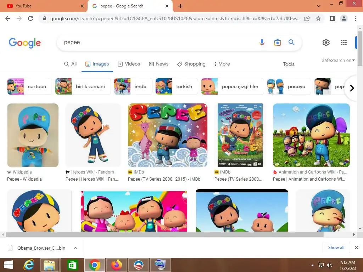Image resolution: width=363 pixels, height=272 pixels.
Task: Open File Explorer from taskbar
Action: [49, 265]
